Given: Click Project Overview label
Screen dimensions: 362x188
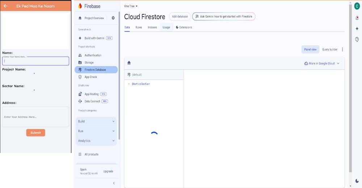Looking at the screenshot, I should [94, 18].
